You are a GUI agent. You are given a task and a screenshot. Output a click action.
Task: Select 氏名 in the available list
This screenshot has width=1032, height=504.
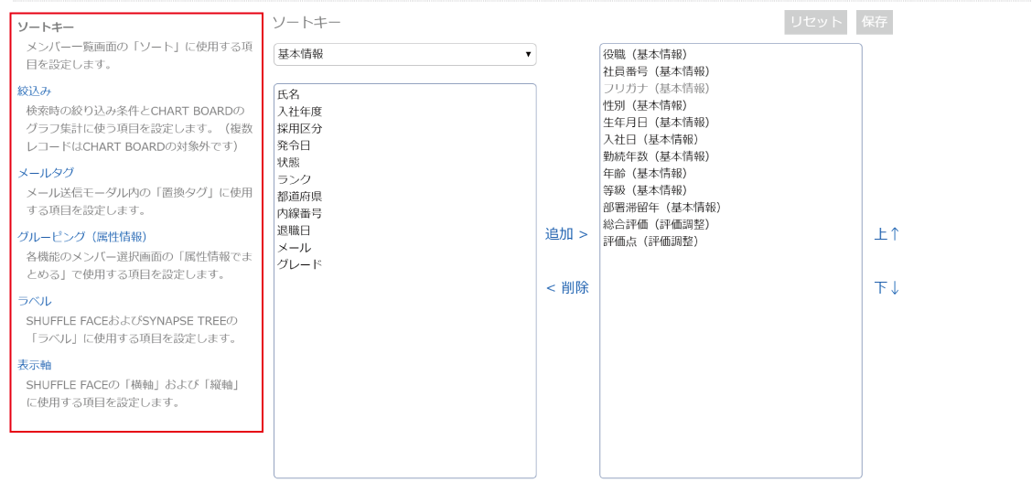coord(289,94)
